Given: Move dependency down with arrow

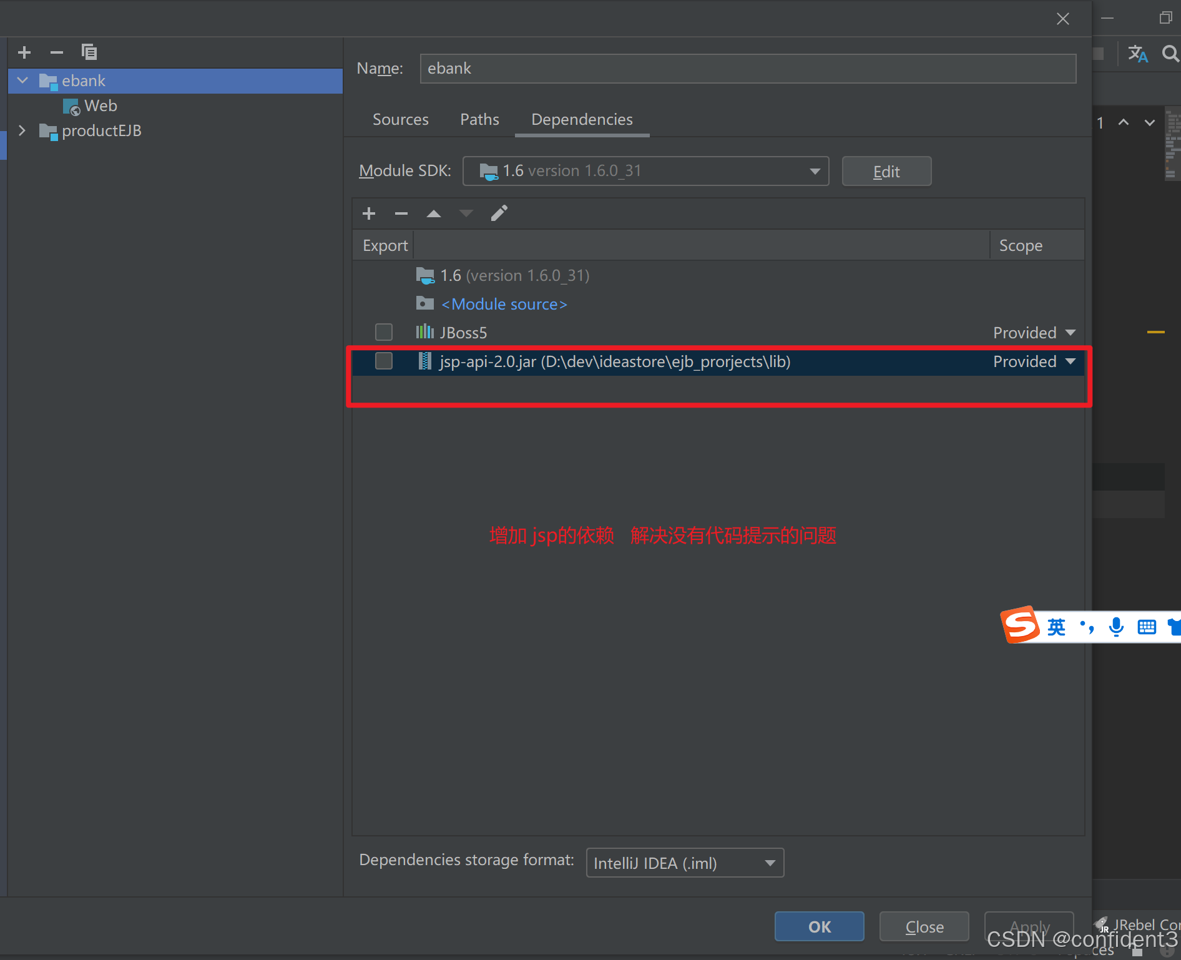Looking at the screenshot, I should pos(466,213).
